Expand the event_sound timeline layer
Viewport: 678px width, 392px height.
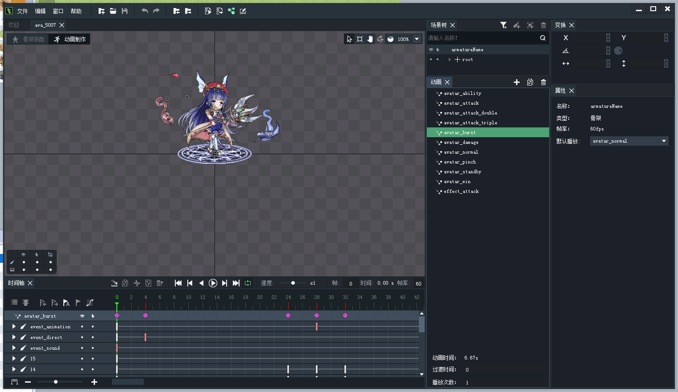(x=14, y=348)
